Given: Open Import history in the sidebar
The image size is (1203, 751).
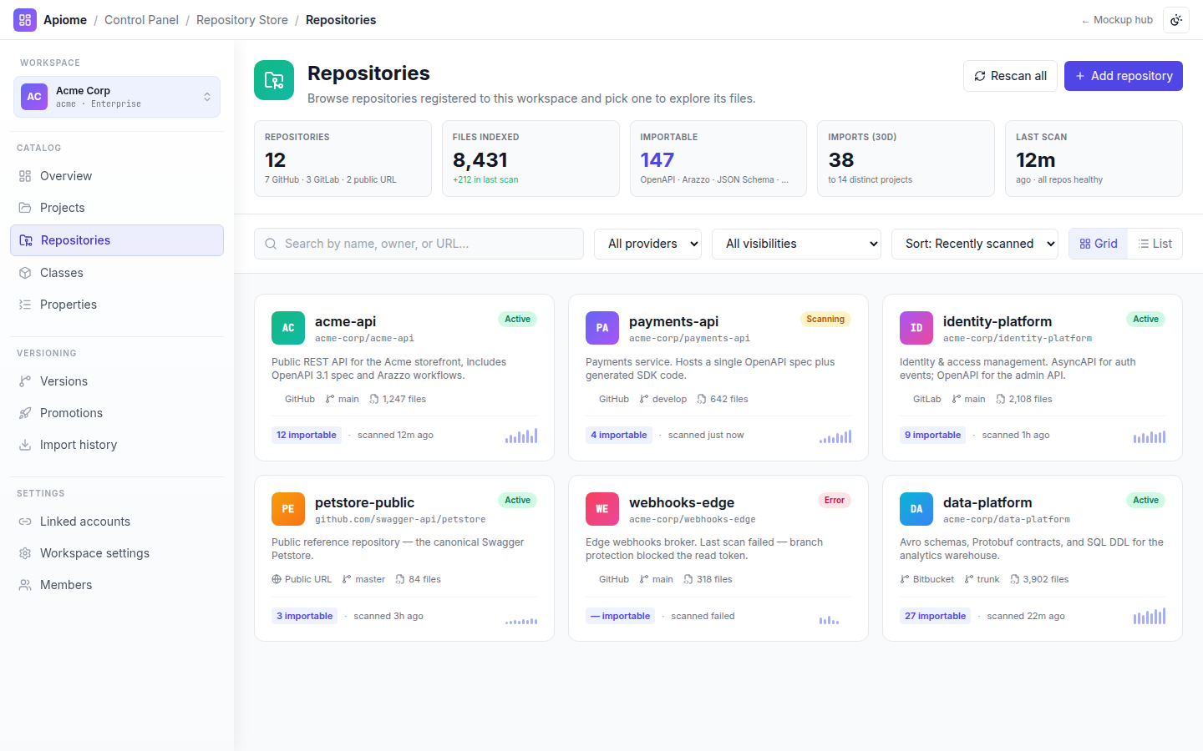Looking at the screenshot, I should point(117,445).
